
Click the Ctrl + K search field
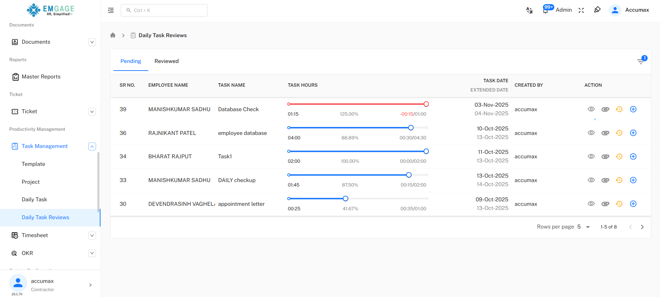click(x=164, y=10)
